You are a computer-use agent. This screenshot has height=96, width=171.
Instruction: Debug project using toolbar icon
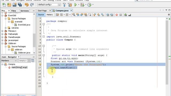coord(82,5)
